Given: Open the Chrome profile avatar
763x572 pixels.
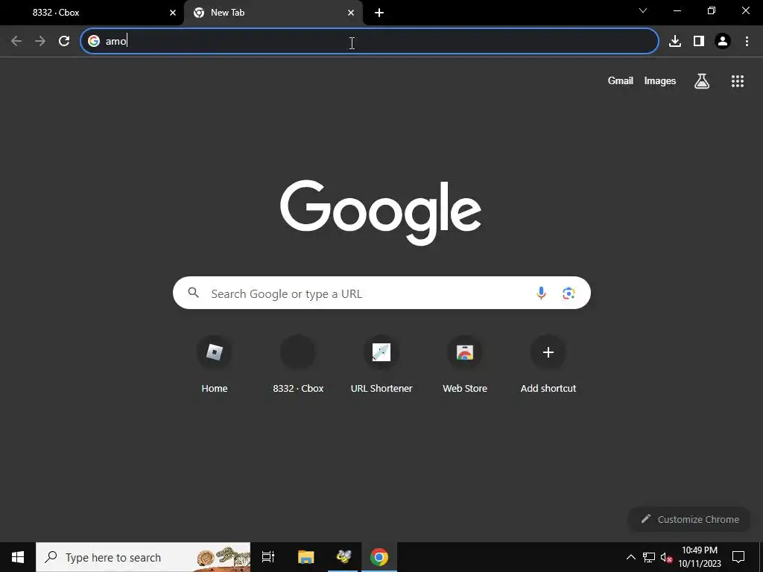Looking at the screenshot, I should 723,42.
